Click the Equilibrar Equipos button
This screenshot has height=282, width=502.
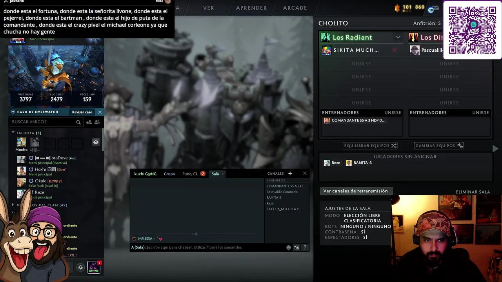pyautogui.click(x=371, y=146)
